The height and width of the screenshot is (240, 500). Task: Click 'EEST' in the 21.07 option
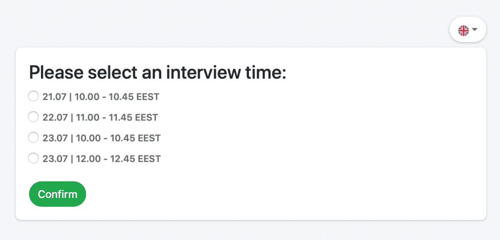coord(147,97)
